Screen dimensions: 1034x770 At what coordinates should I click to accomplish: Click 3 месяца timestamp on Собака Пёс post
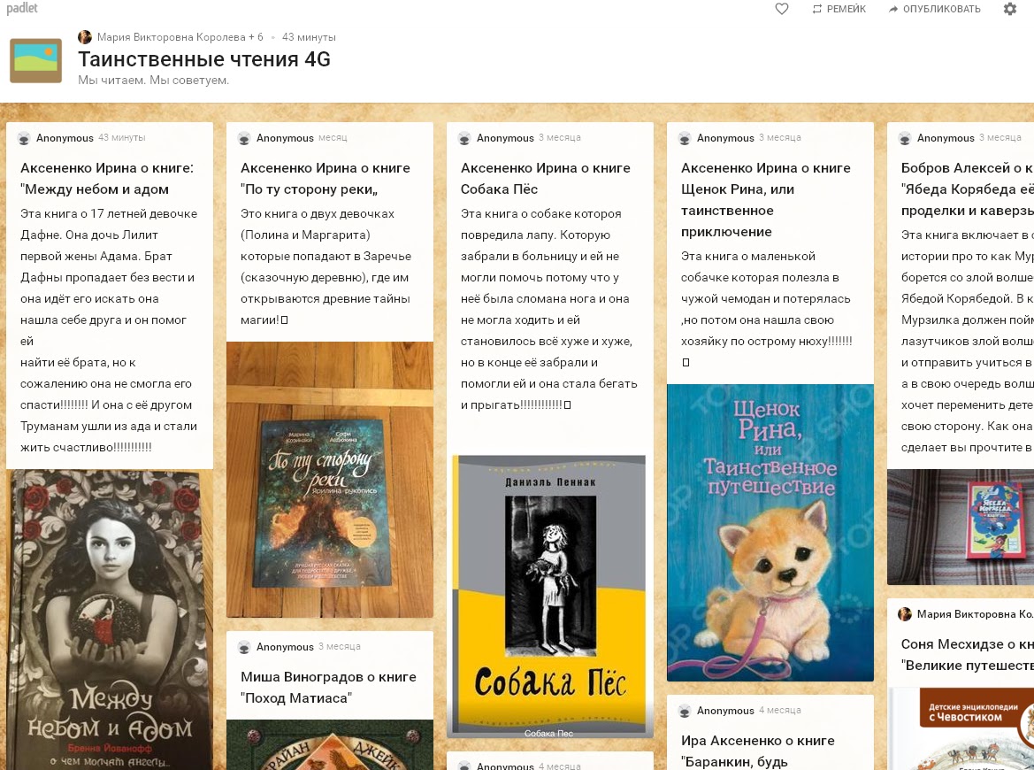tap(560, 138)
